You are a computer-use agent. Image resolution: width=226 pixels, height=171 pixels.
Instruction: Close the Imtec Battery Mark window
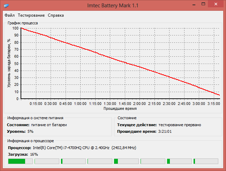click(216, 4)
